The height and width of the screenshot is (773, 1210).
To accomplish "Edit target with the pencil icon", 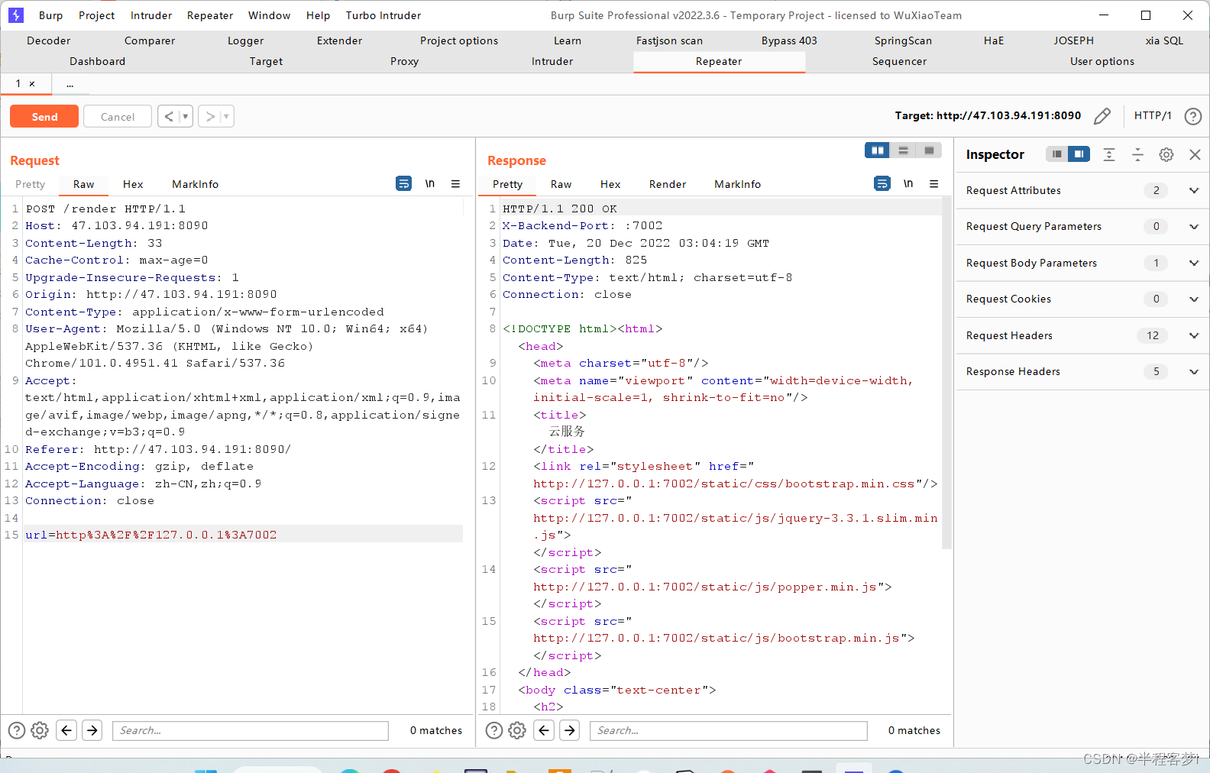I will point(1102,116).
